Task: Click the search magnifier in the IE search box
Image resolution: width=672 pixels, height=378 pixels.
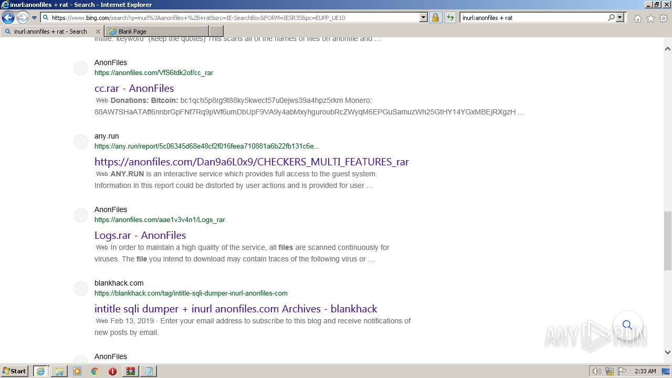Action: pos(611,17)
